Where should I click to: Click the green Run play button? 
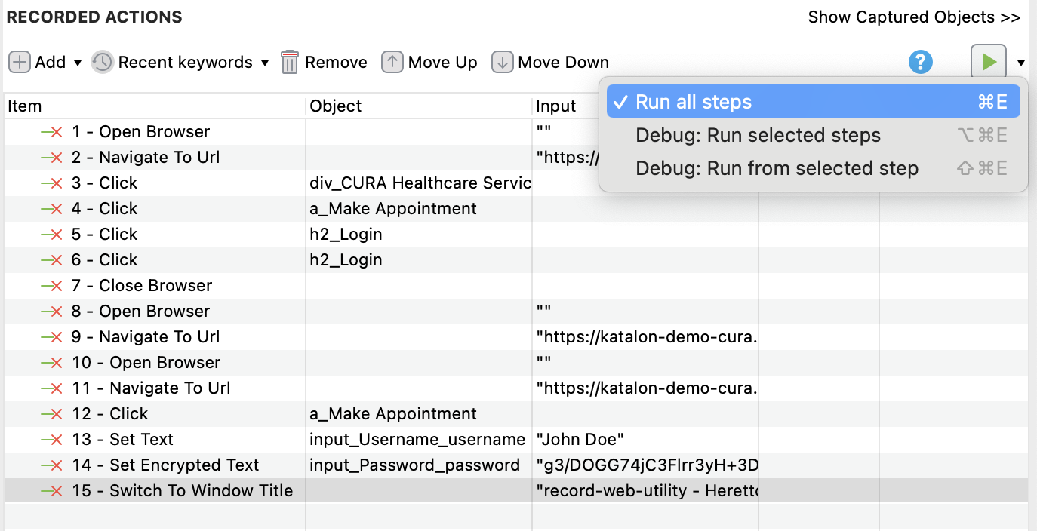988,62
